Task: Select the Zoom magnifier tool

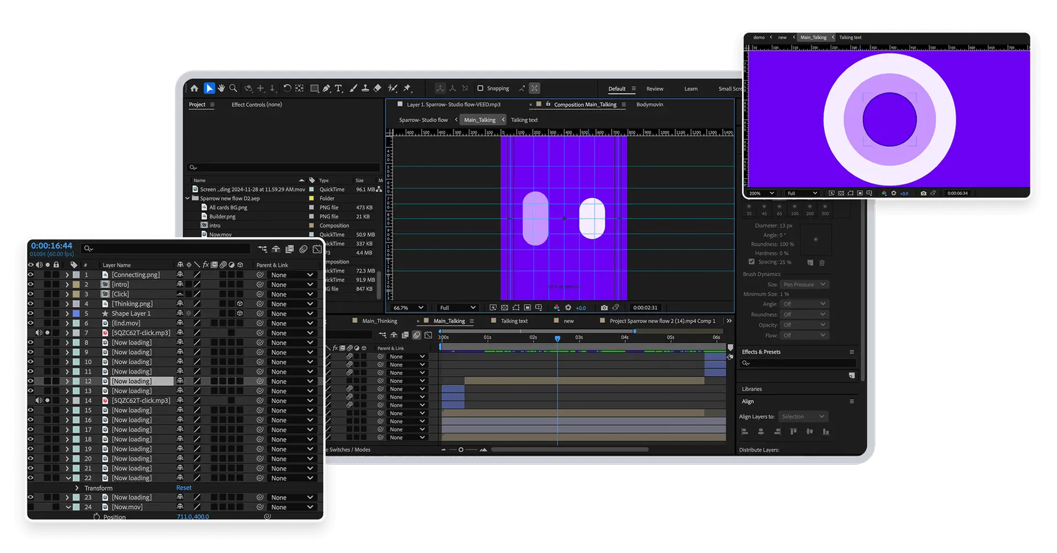Action: coord(233,88)
